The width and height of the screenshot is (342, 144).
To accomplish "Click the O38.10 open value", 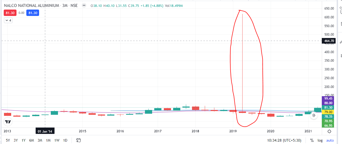I will [x=96, y=6].
